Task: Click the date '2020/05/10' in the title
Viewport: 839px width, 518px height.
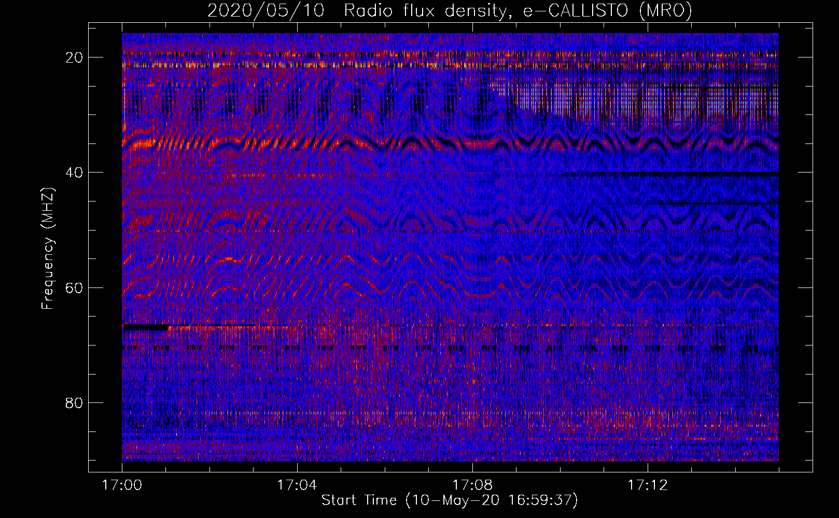Action: click(266, 11)
